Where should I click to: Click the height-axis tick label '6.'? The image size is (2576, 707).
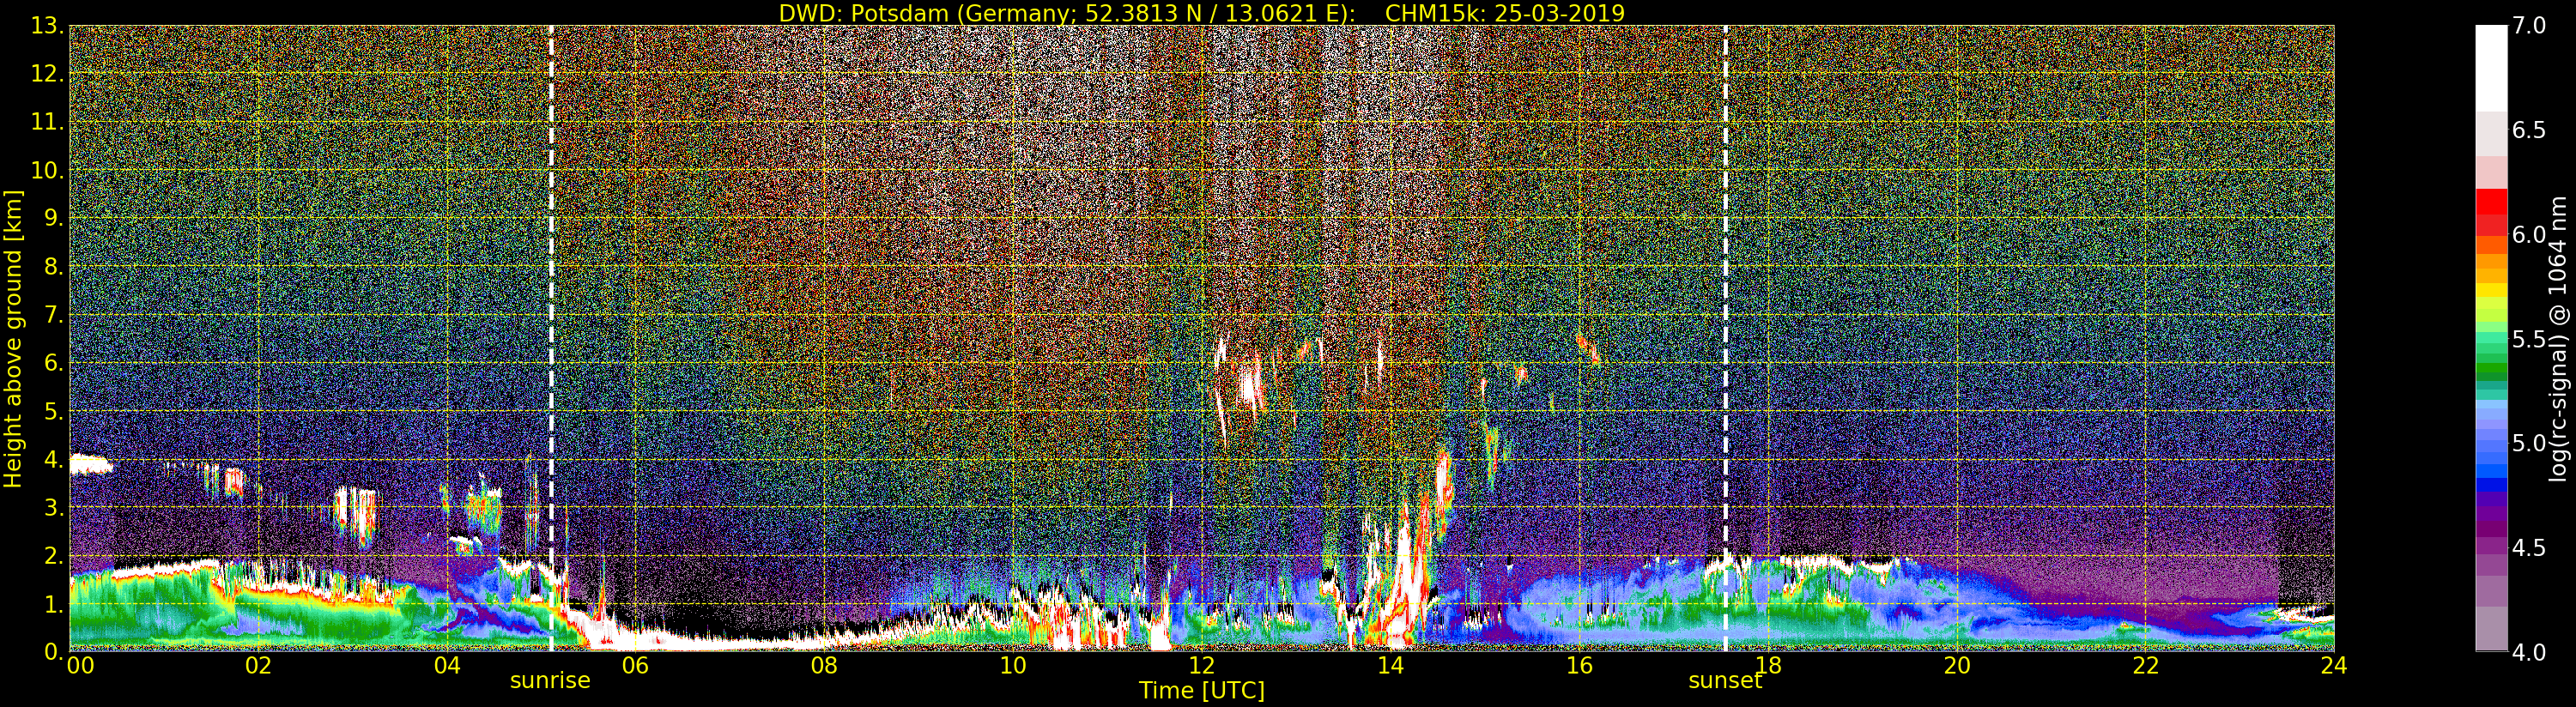coord(53,363)
